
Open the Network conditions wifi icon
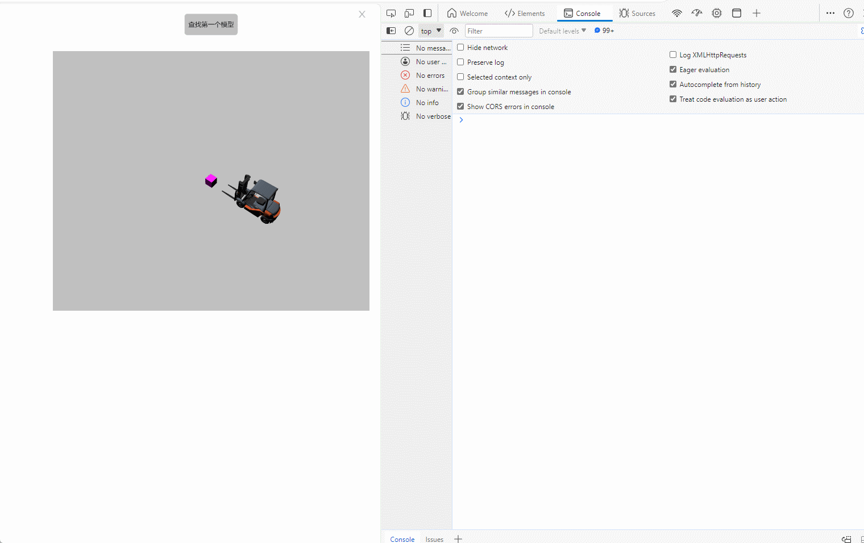coord(676,13)
